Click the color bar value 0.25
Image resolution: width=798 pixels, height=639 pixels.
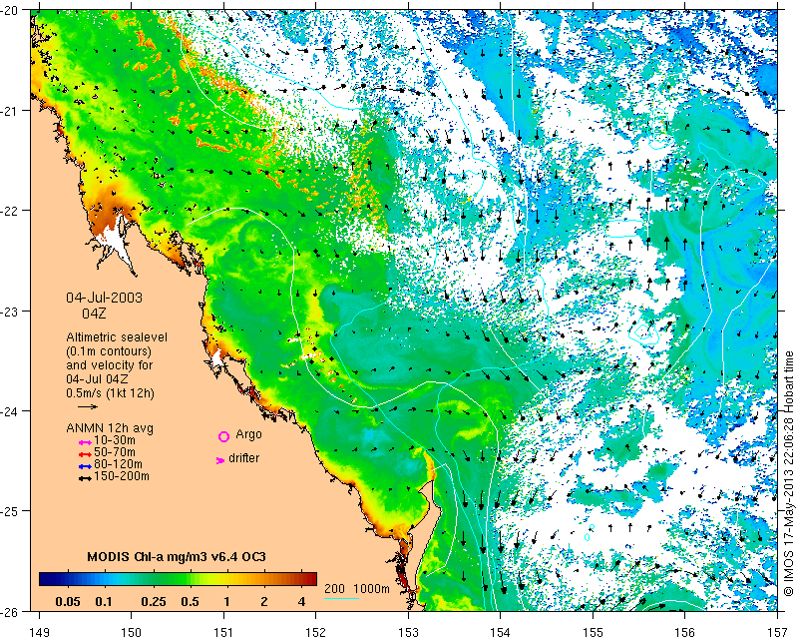[154, 602]
